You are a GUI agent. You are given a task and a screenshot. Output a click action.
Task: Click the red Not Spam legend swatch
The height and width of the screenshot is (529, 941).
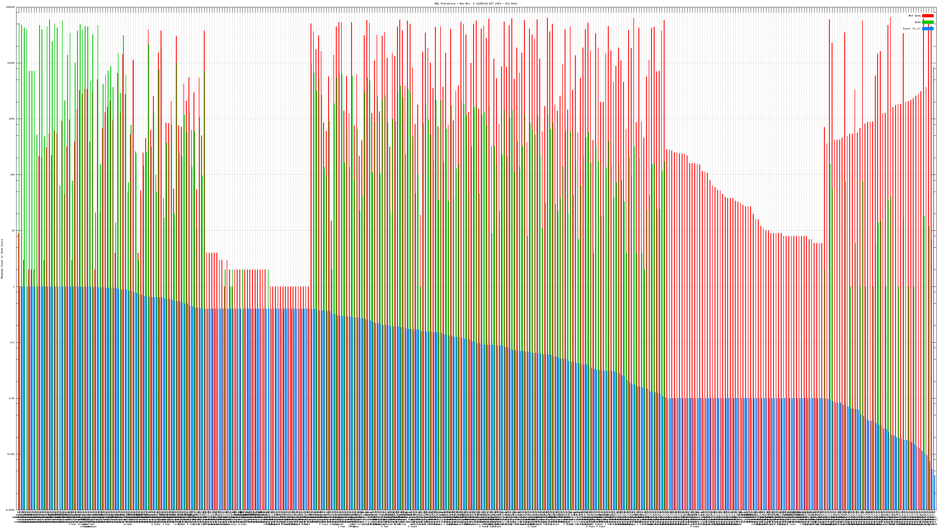[x=927, y=16]
